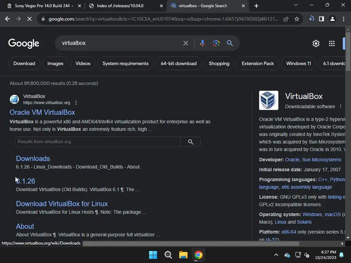Click the vertical page scrollbar thumb
The width and height of the screenshot is (351, 263).
pos(348,52)
